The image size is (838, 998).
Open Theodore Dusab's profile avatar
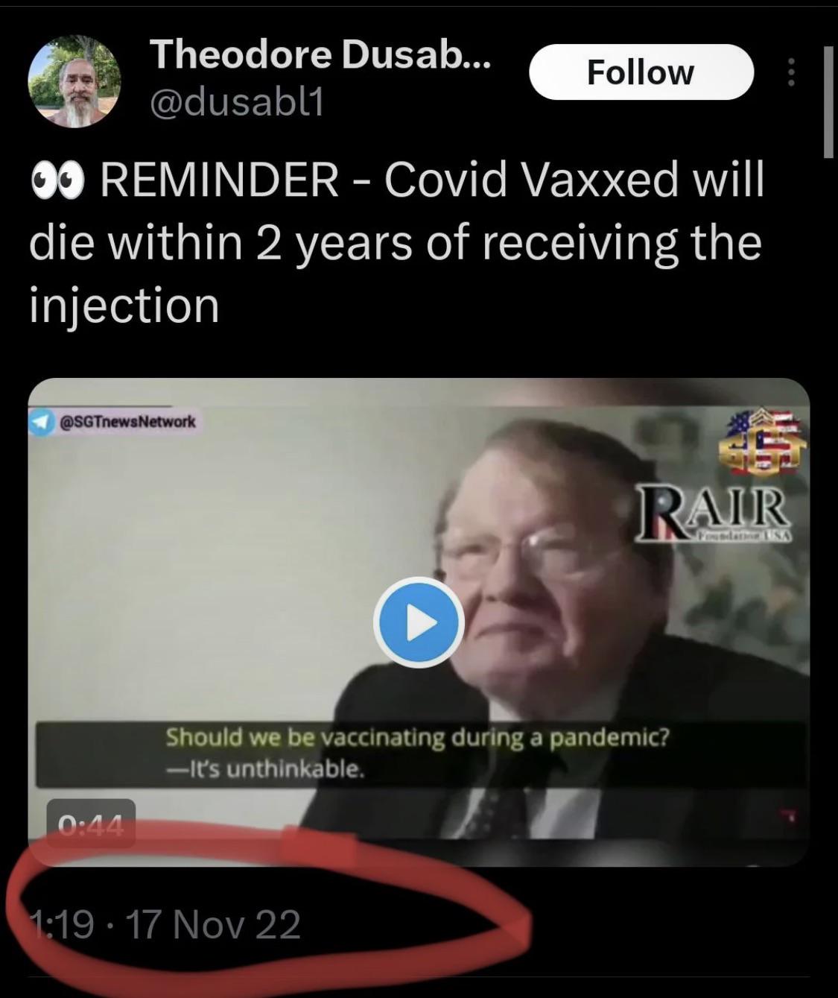point(74,81)
